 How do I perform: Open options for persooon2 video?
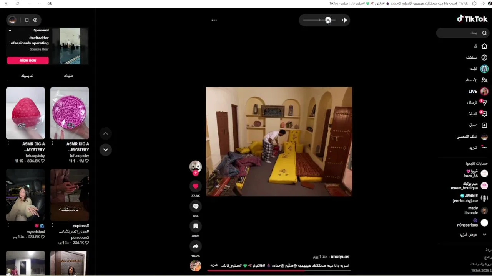point(52,226)
